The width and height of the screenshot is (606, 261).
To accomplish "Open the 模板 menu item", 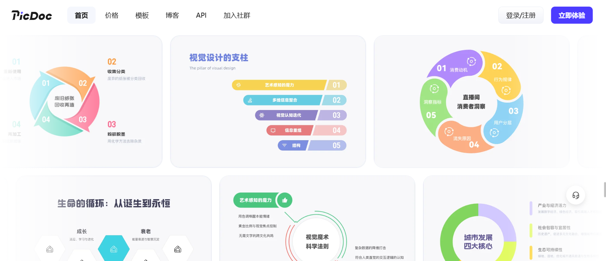I will pos(142,16).
